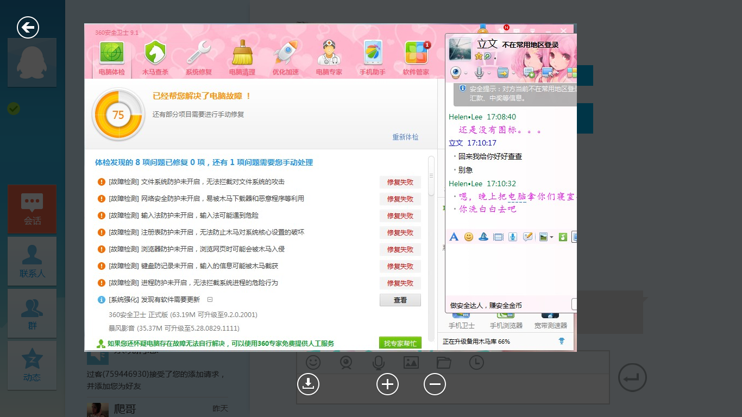Start a video chat with webcam icon
The width and height of the screenshot is (742, 417).
tap(455, 72)
